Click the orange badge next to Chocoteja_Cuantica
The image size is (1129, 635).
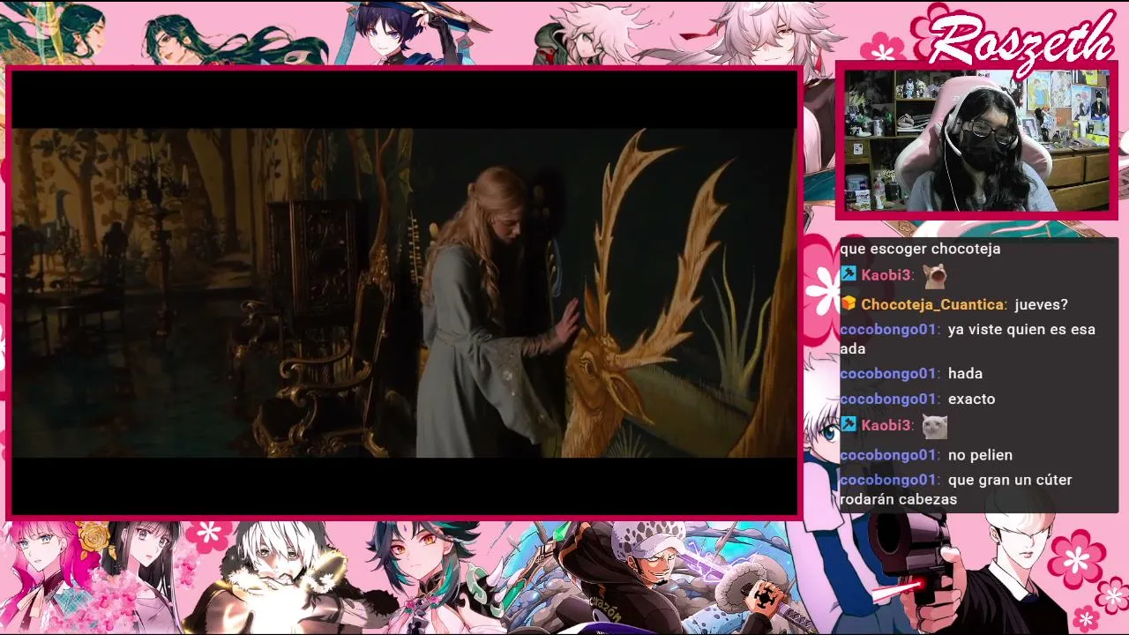(848, 304)
